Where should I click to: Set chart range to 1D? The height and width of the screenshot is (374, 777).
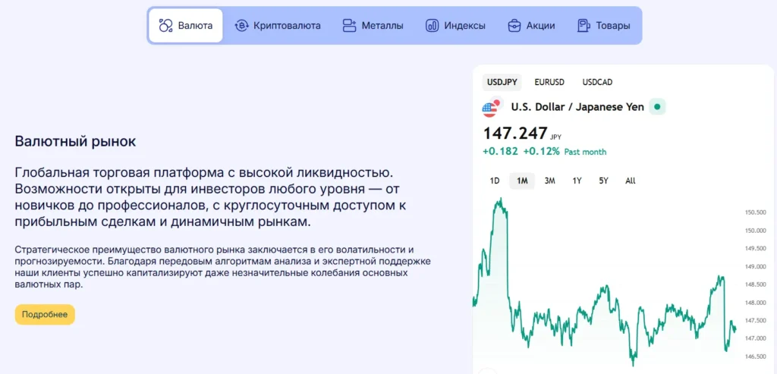[x=495, y=181]
